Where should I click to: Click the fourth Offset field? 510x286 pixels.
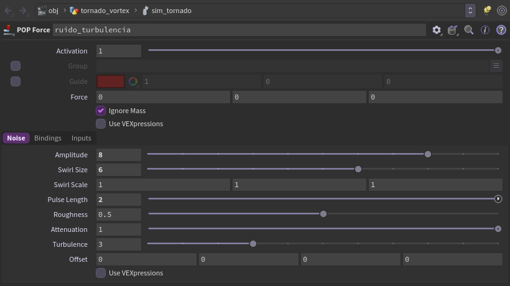click(453, 259)
